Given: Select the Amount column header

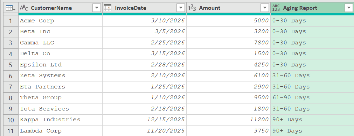Looking at the screenshot, I should click(x=228, y=8).
